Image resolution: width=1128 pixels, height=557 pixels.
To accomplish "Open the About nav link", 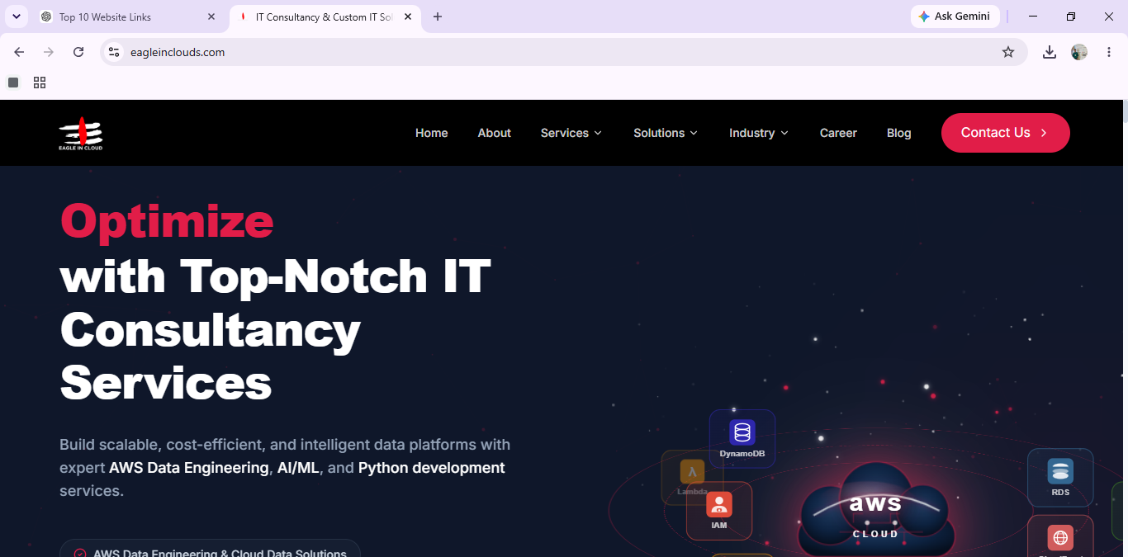I will click(494, 133).
